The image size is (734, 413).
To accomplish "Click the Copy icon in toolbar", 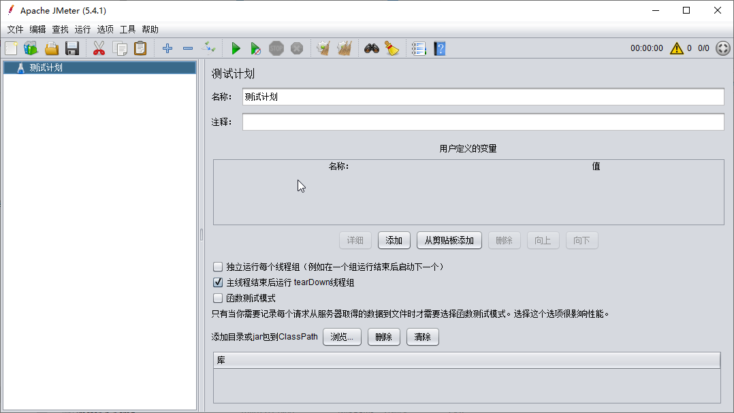I will (x=120, y=48).
